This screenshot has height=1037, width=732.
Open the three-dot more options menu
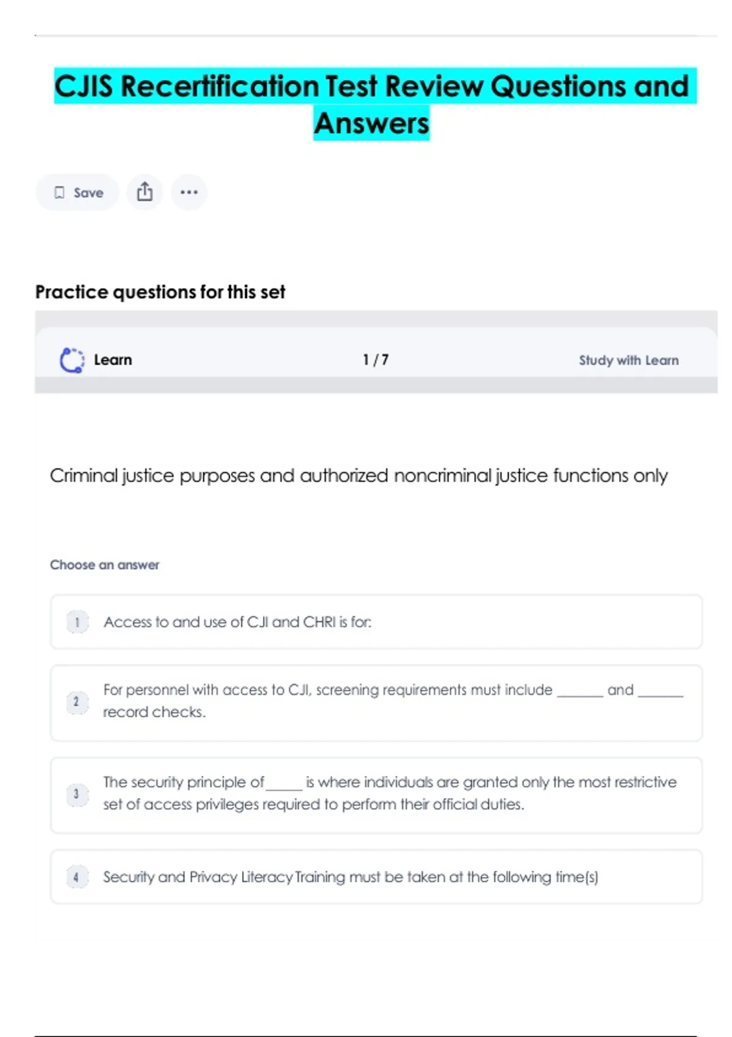coord(189,192)
